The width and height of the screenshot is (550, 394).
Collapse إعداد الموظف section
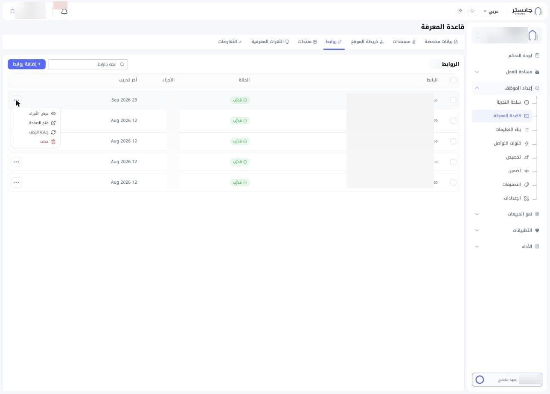click(507, 88)
